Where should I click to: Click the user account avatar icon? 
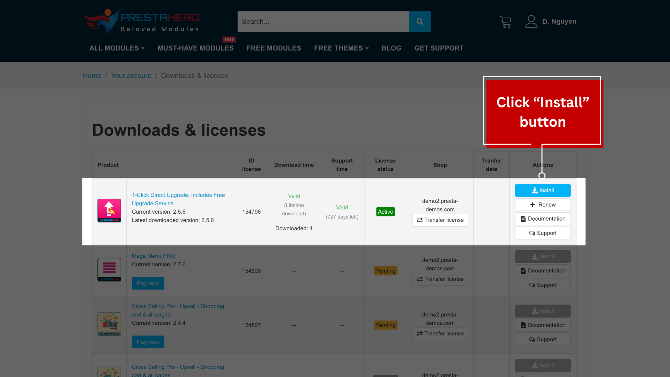(x=531, y=22)
